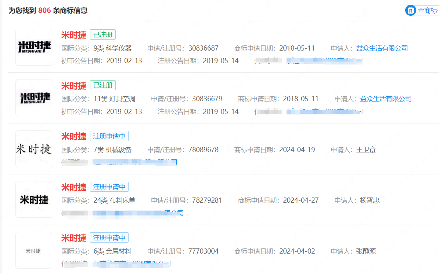Select application number 78089678
This screenshot has width=439, height=273.
click(x=204, y=150)
